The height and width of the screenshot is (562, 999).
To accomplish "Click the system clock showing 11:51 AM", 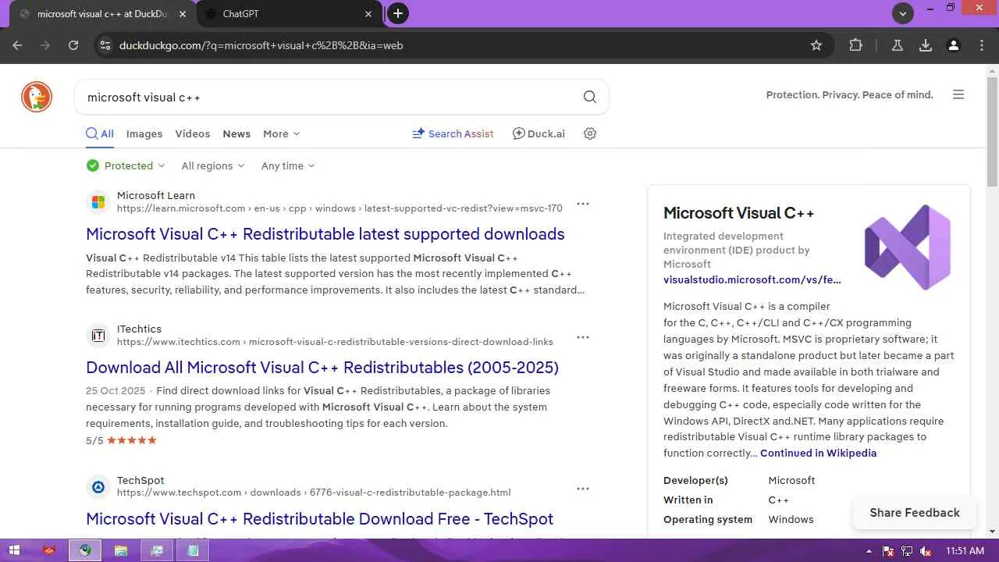I will [x=965, y=551].
